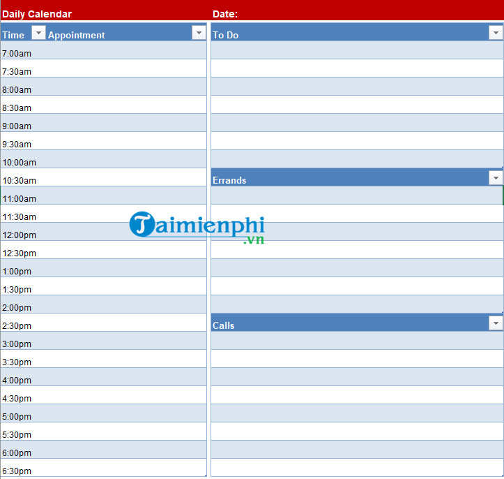The image size is (504, 479).
Task: Click the To Do header label
Action: (x=226, y=35)
